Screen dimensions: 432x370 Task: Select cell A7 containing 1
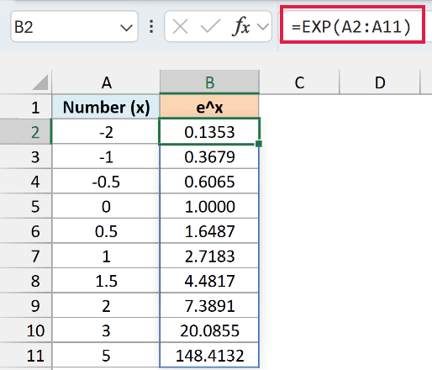pos(106,256)
